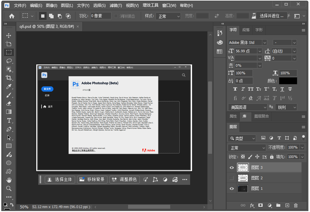Viewport: 310px width, 212px height.
Task: Open the 滤镜 menu
Action: tap(115, 5)
